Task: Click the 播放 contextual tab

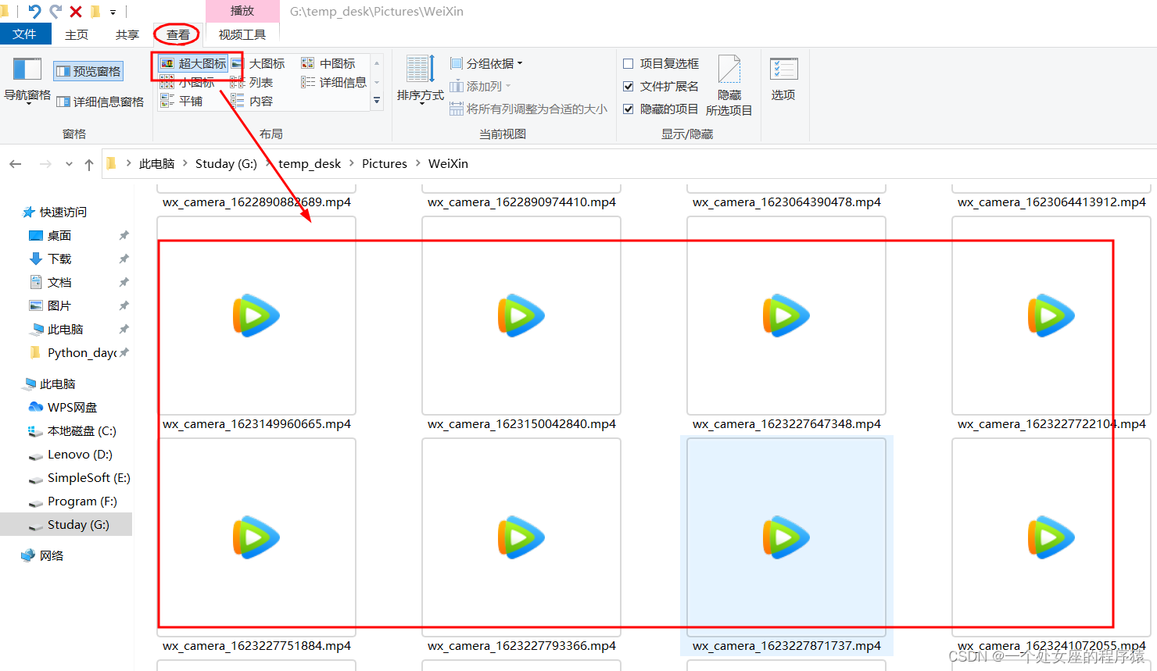Action: click(242, 11)
